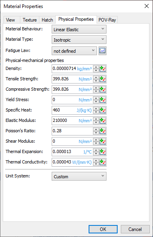This screenshot has height=237, width=153.
Task: Click the Poisson's Ratio graph variable icon
Action: pos(103,131)
